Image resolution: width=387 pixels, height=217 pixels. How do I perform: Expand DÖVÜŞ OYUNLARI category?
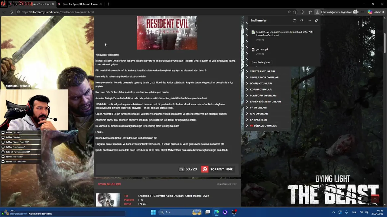(261, 83)
